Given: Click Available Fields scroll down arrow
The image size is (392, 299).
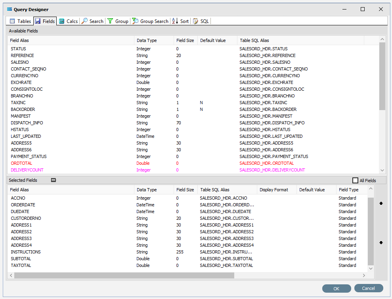Looking at the screenshot, I should (382, 170).
